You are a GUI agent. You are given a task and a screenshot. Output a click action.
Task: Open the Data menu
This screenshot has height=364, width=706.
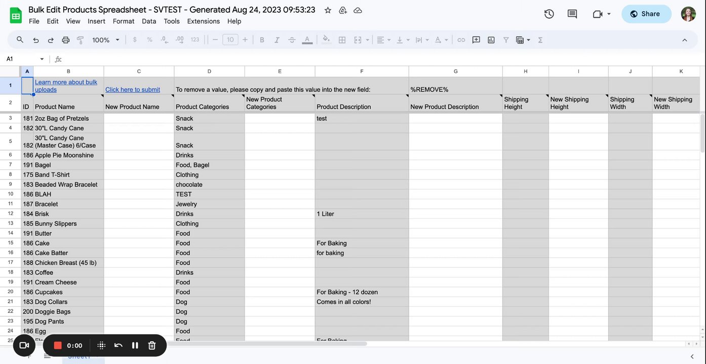pos(149,21)
